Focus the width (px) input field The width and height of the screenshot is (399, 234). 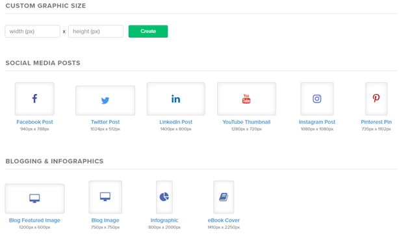32,31
